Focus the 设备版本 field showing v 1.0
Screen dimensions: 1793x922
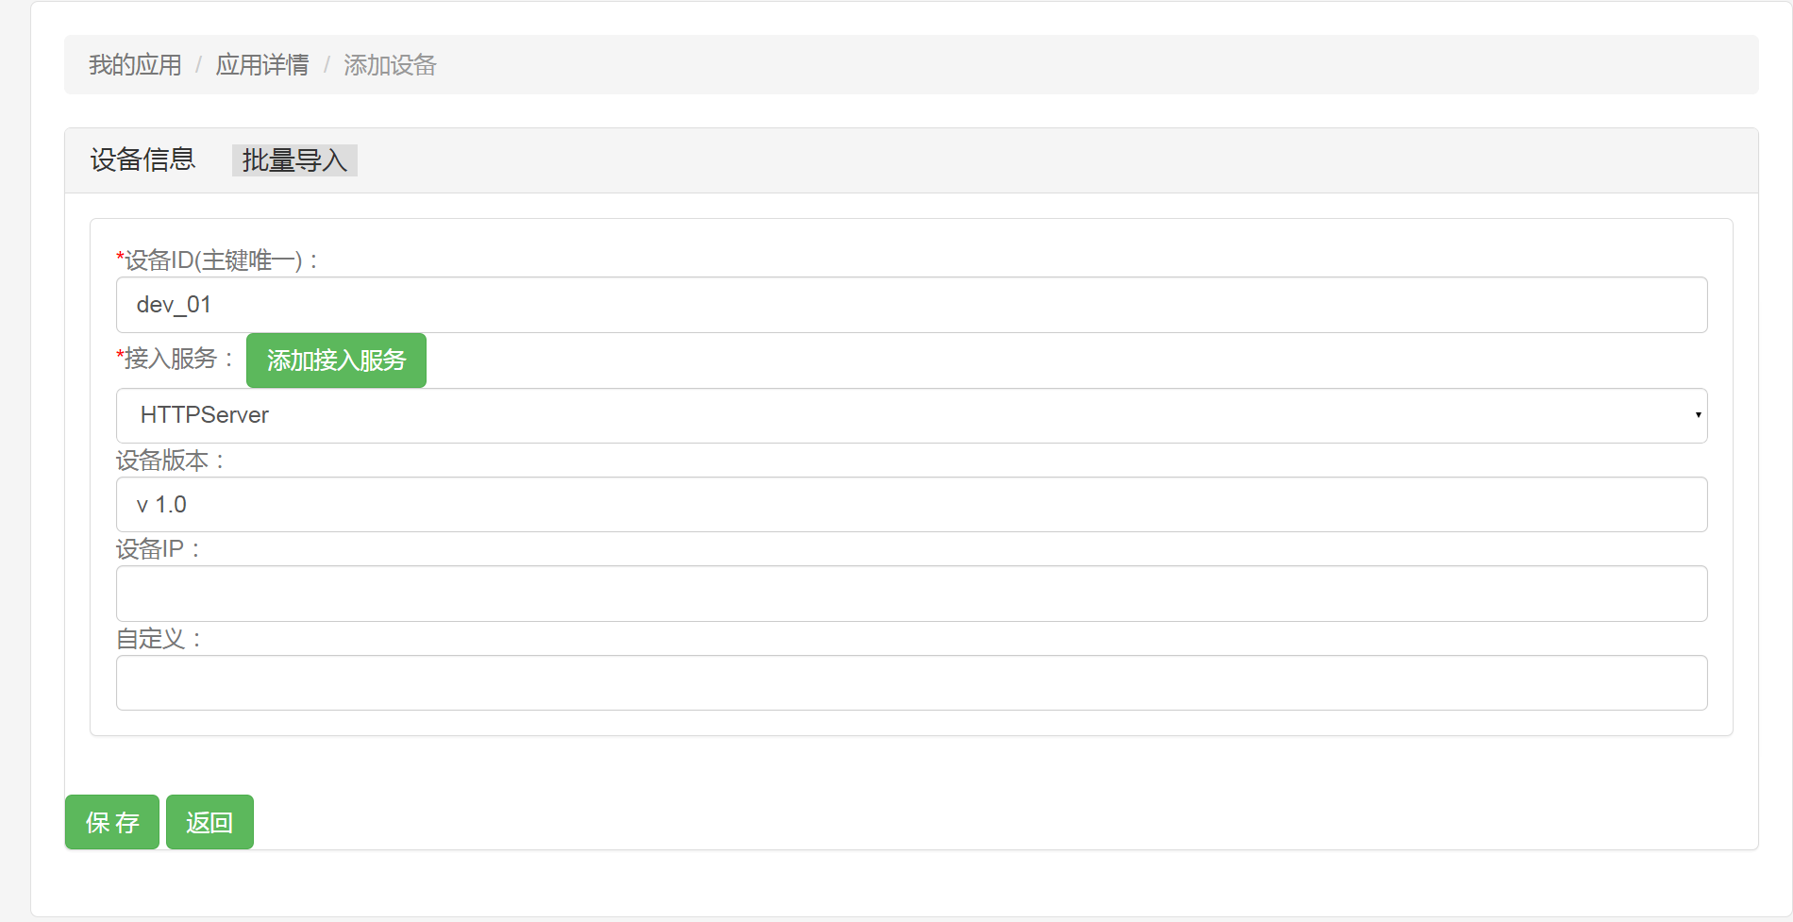pyautogui.click(x=911, y=505)
